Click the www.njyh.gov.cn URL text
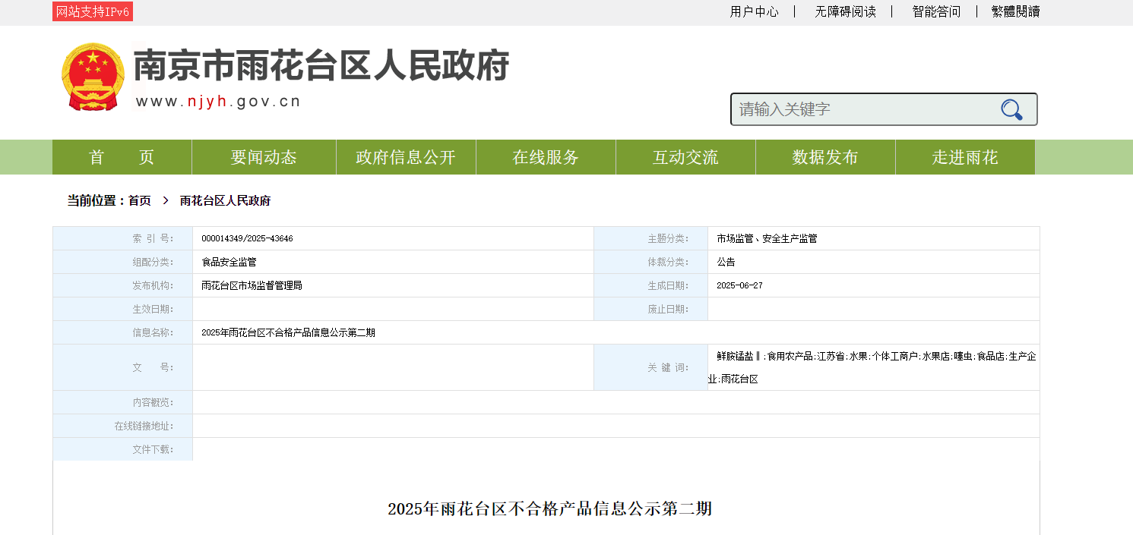1133x535 pixels. coord(218,102)
